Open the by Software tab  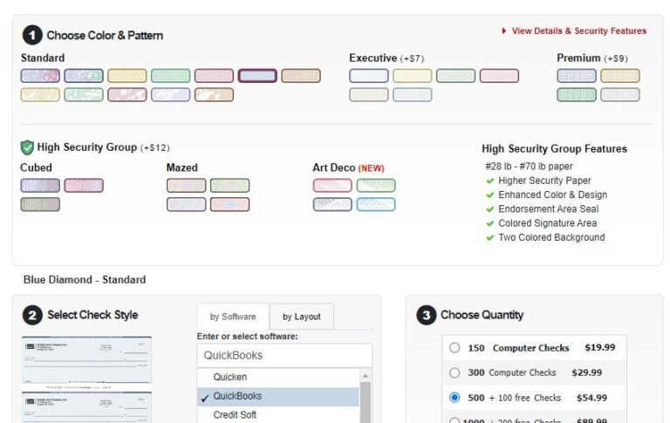(x=233, y=317)
